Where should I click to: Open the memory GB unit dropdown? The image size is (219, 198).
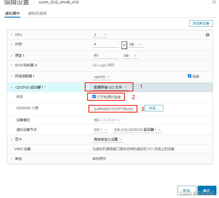pyautogui.click(x=135, y=44)
